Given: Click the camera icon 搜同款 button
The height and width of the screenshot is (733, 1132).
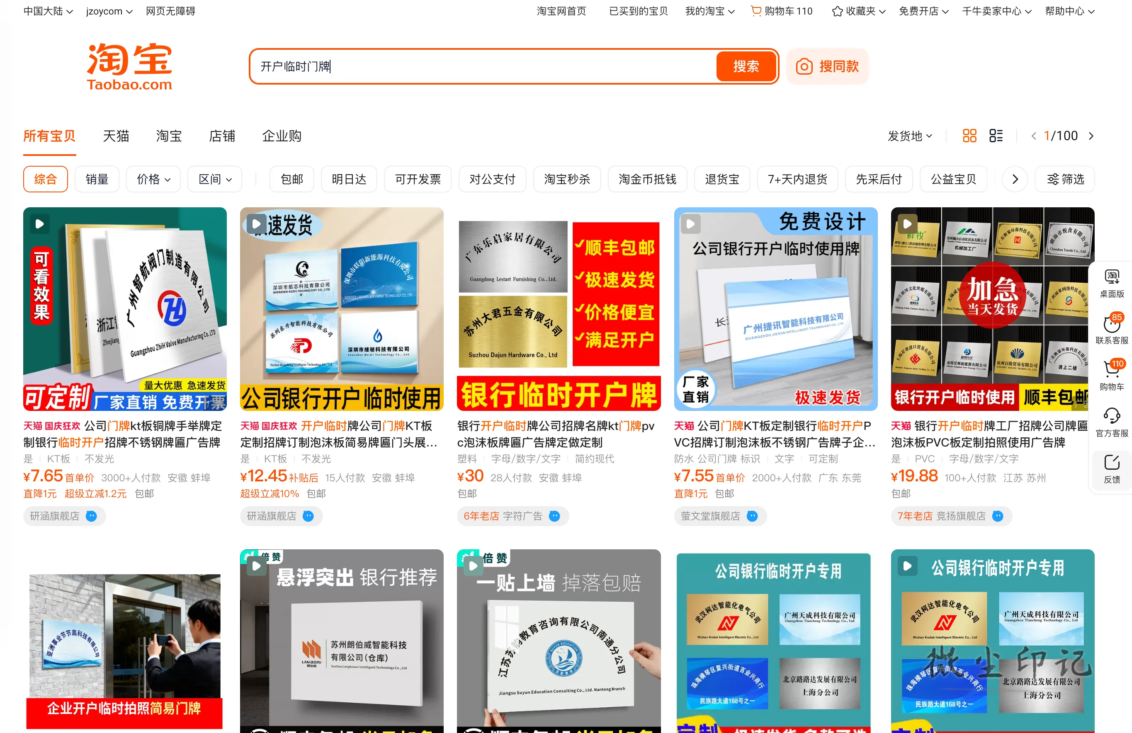Looking at the screenshot, I should tap(827, 66).
